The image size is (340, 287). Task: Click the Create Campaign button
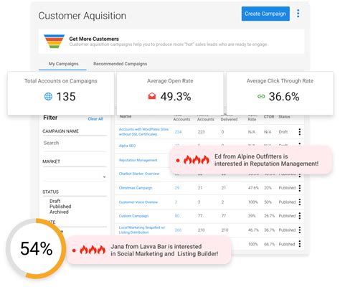pos(265,14)
